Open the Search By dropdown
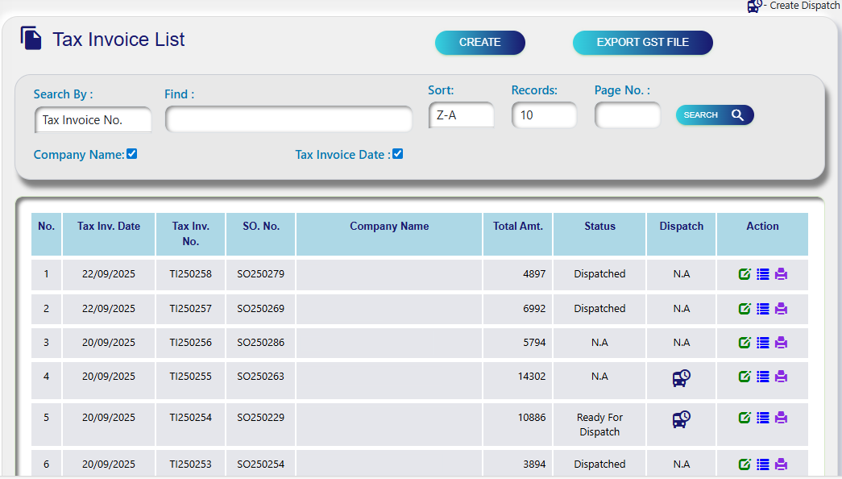Image resolution: width=842 pixels, height=479 pixels. point(92,119)
